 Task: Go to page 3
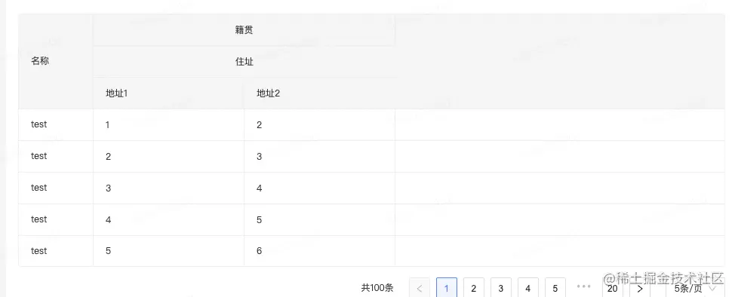click(501, 288)
